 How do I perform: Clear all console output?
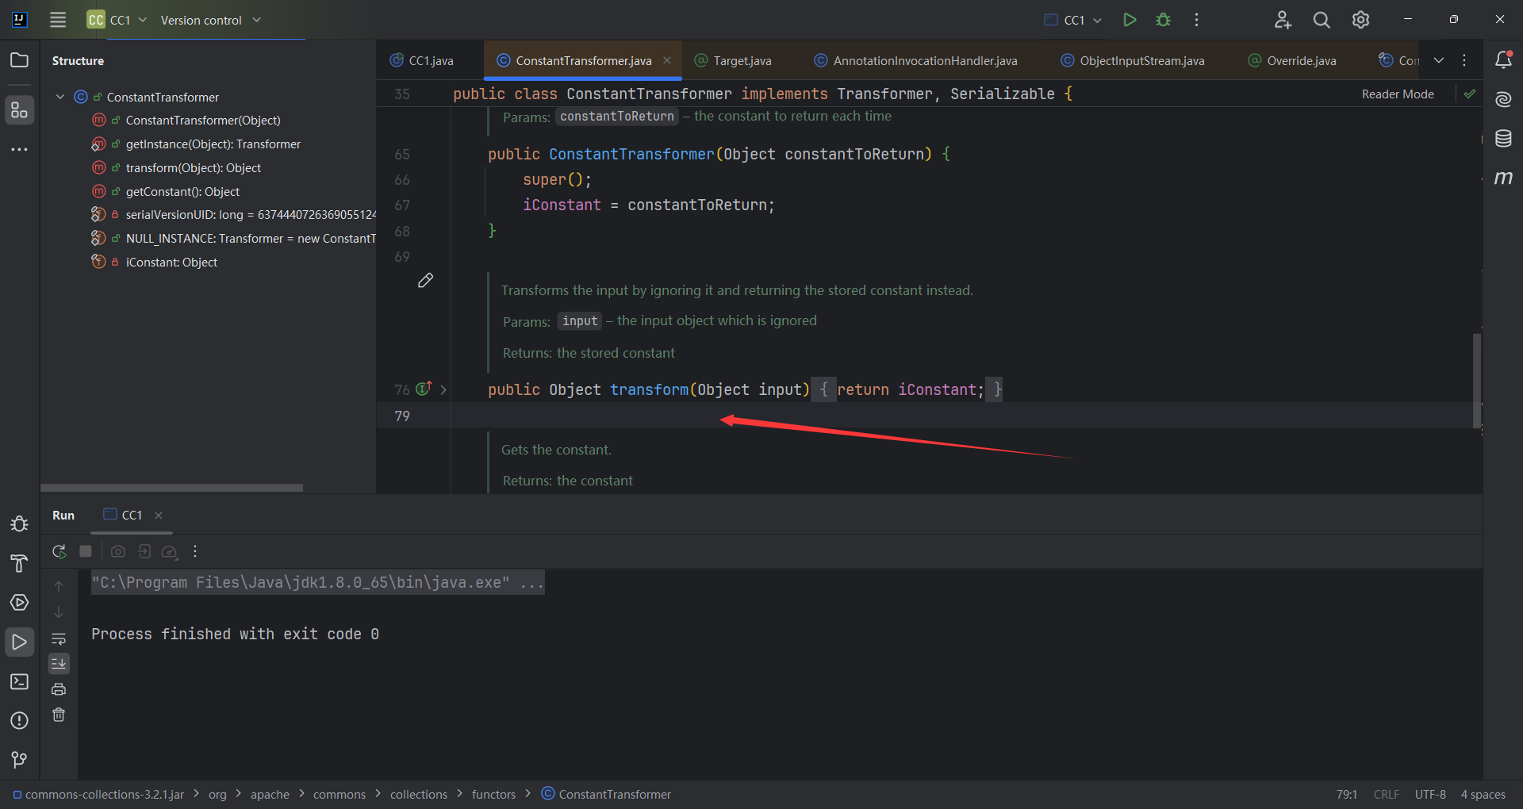point(59,715)
